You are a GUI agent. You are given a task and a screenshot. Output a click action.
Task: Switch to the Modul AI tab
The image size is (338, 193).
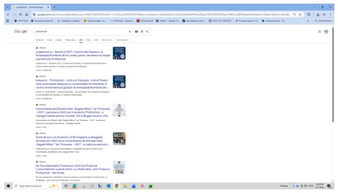click(x=40, y=40)
